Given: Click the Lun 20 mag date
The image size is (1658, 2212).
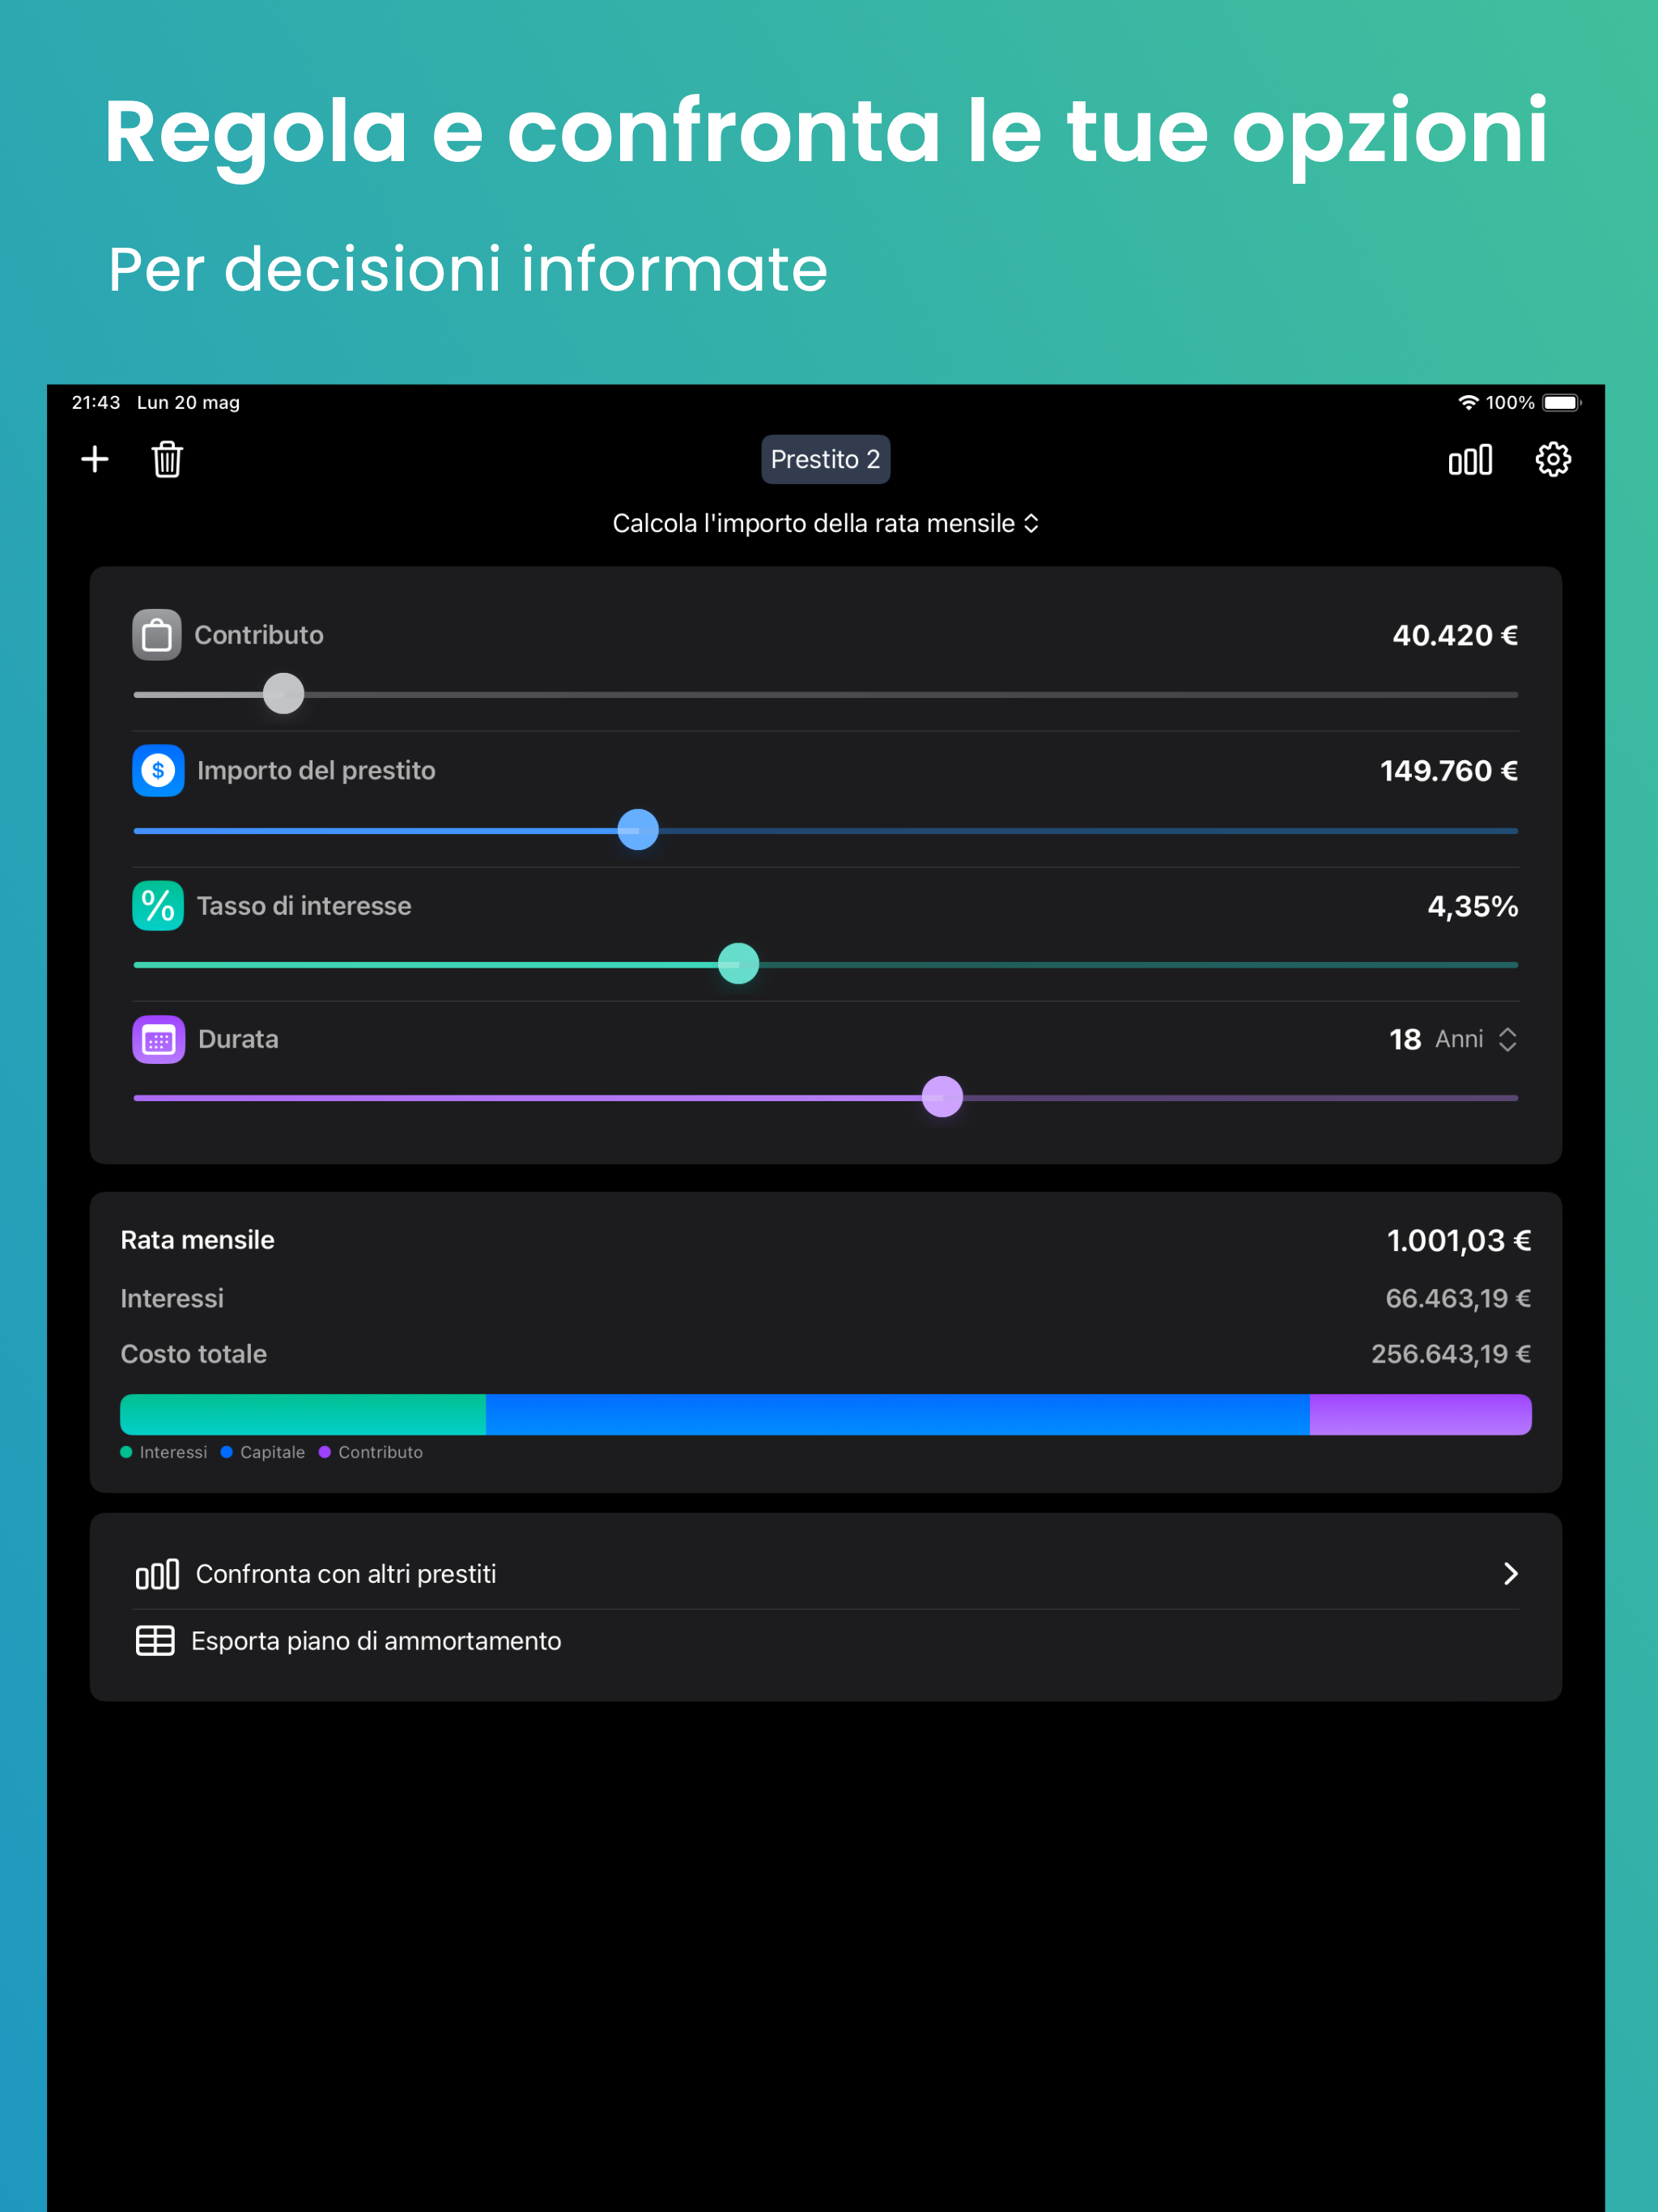Looking at the screenshot, I should click(188, 402).
